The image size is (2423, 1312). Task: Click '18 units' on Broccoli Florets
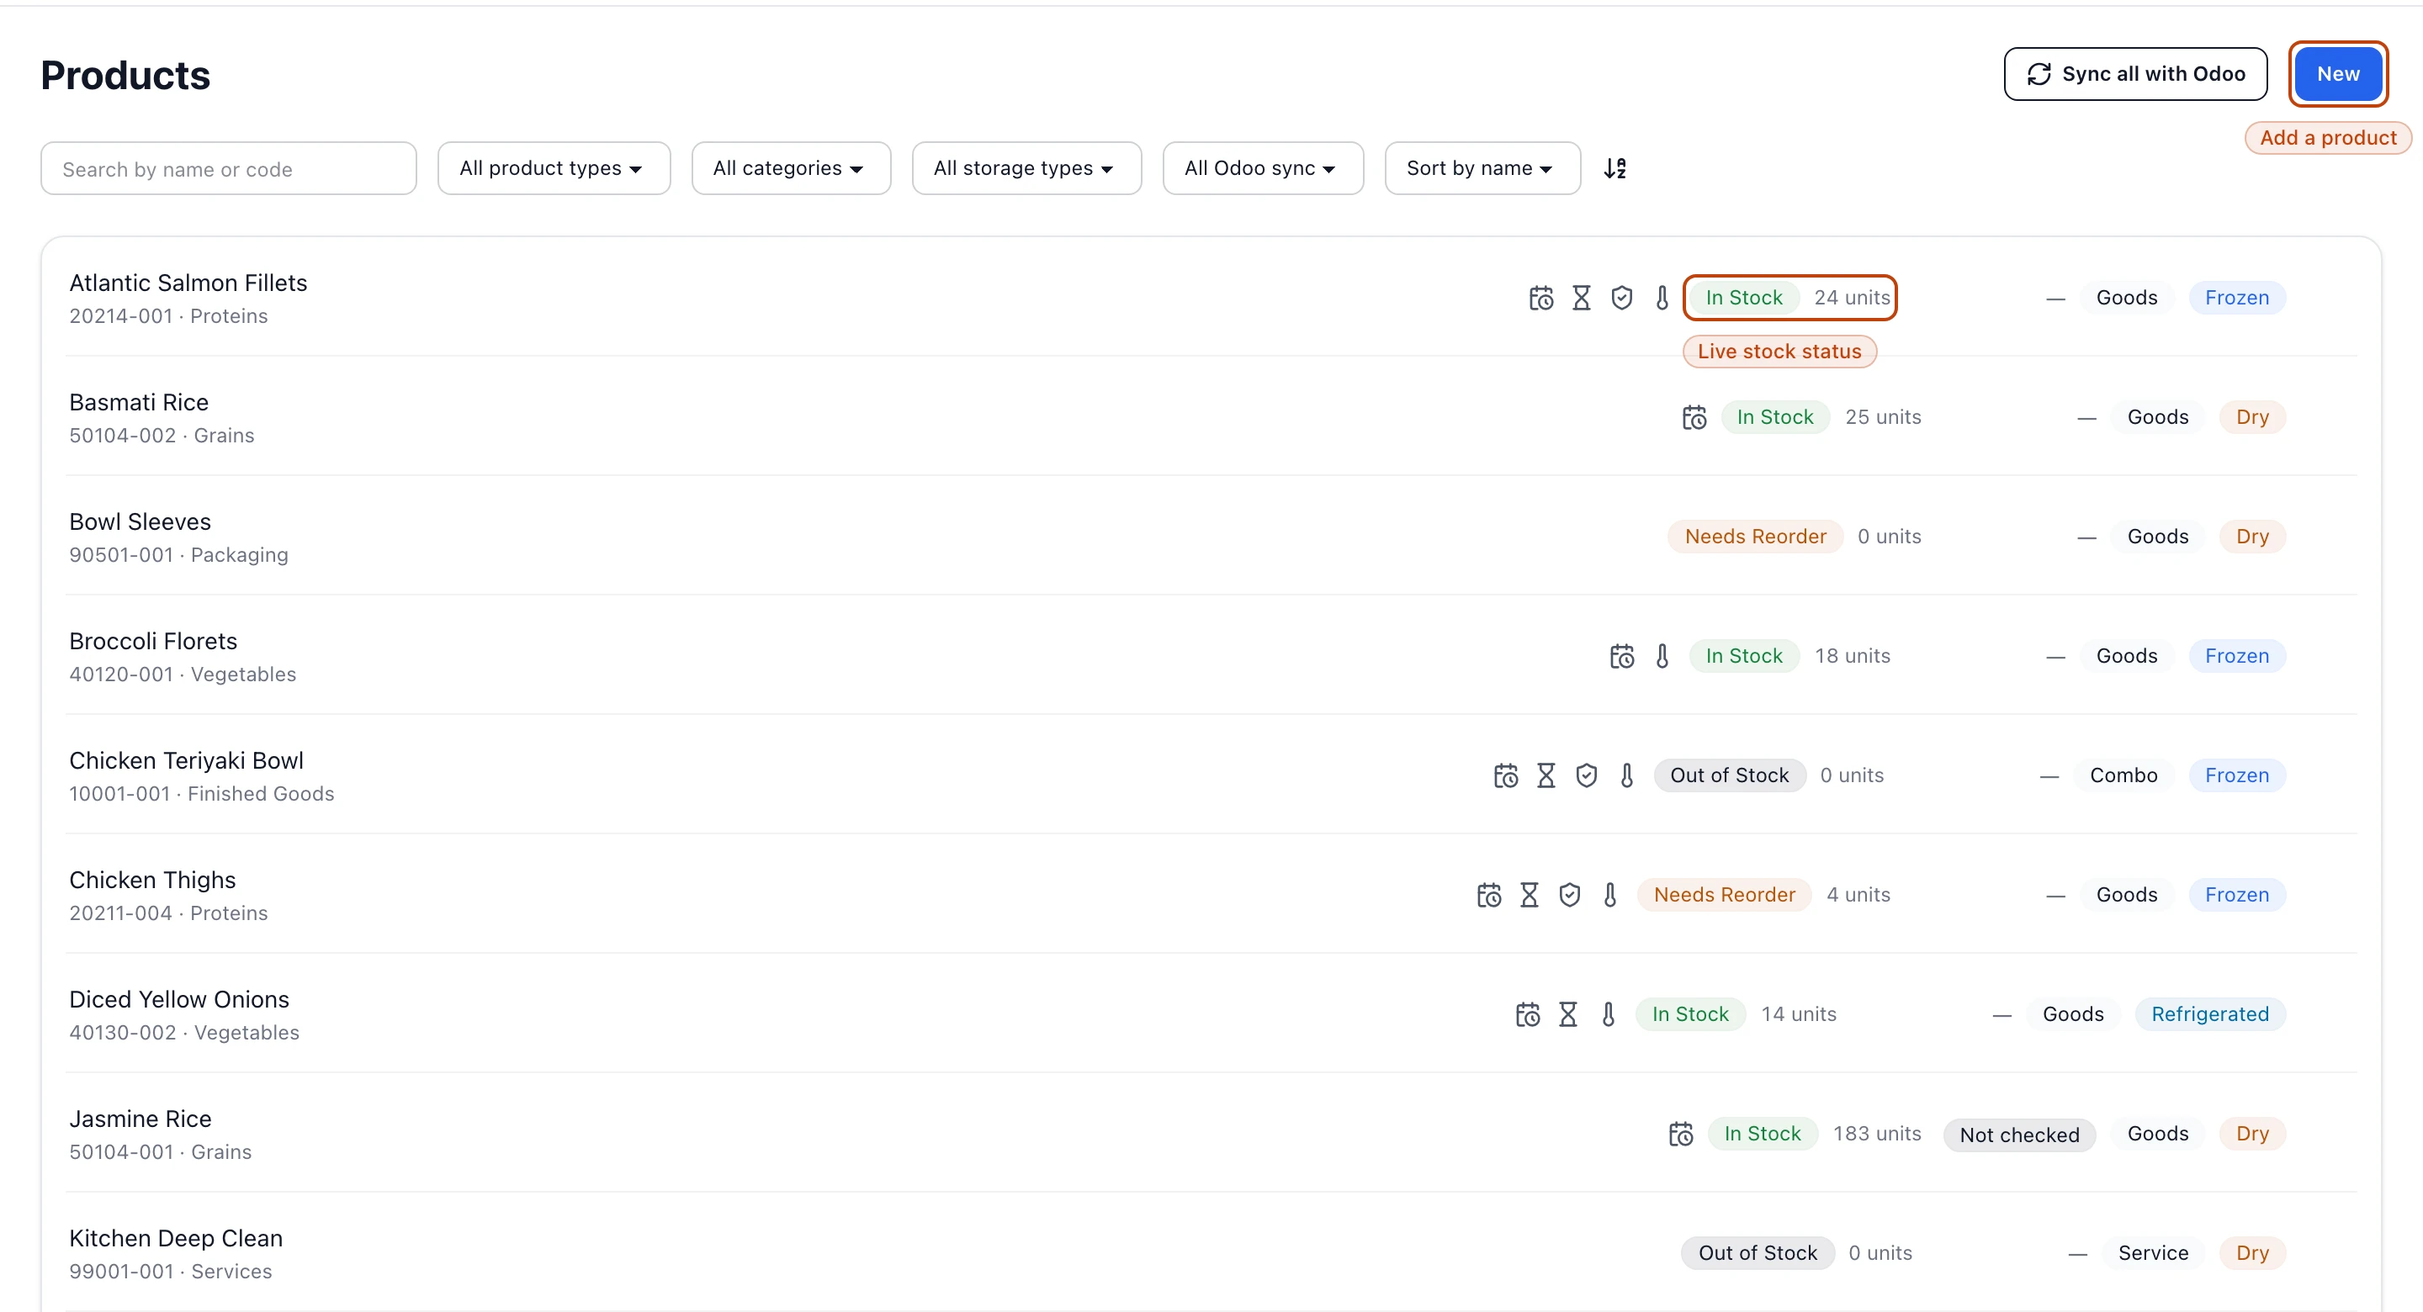pos(1852,657)
